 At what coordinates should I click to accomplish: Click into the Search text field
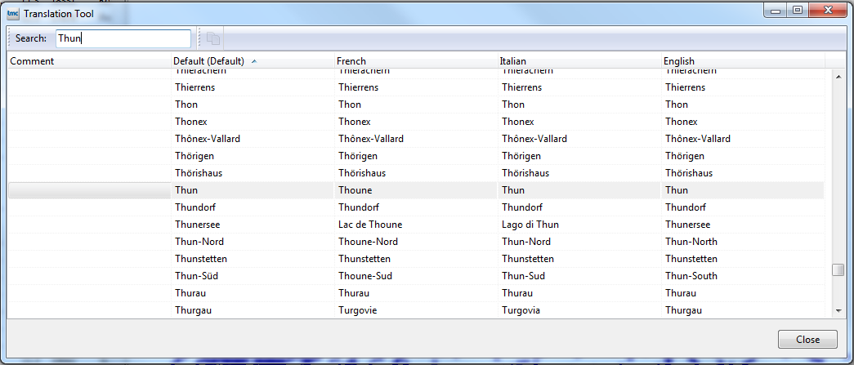(123, 38)
